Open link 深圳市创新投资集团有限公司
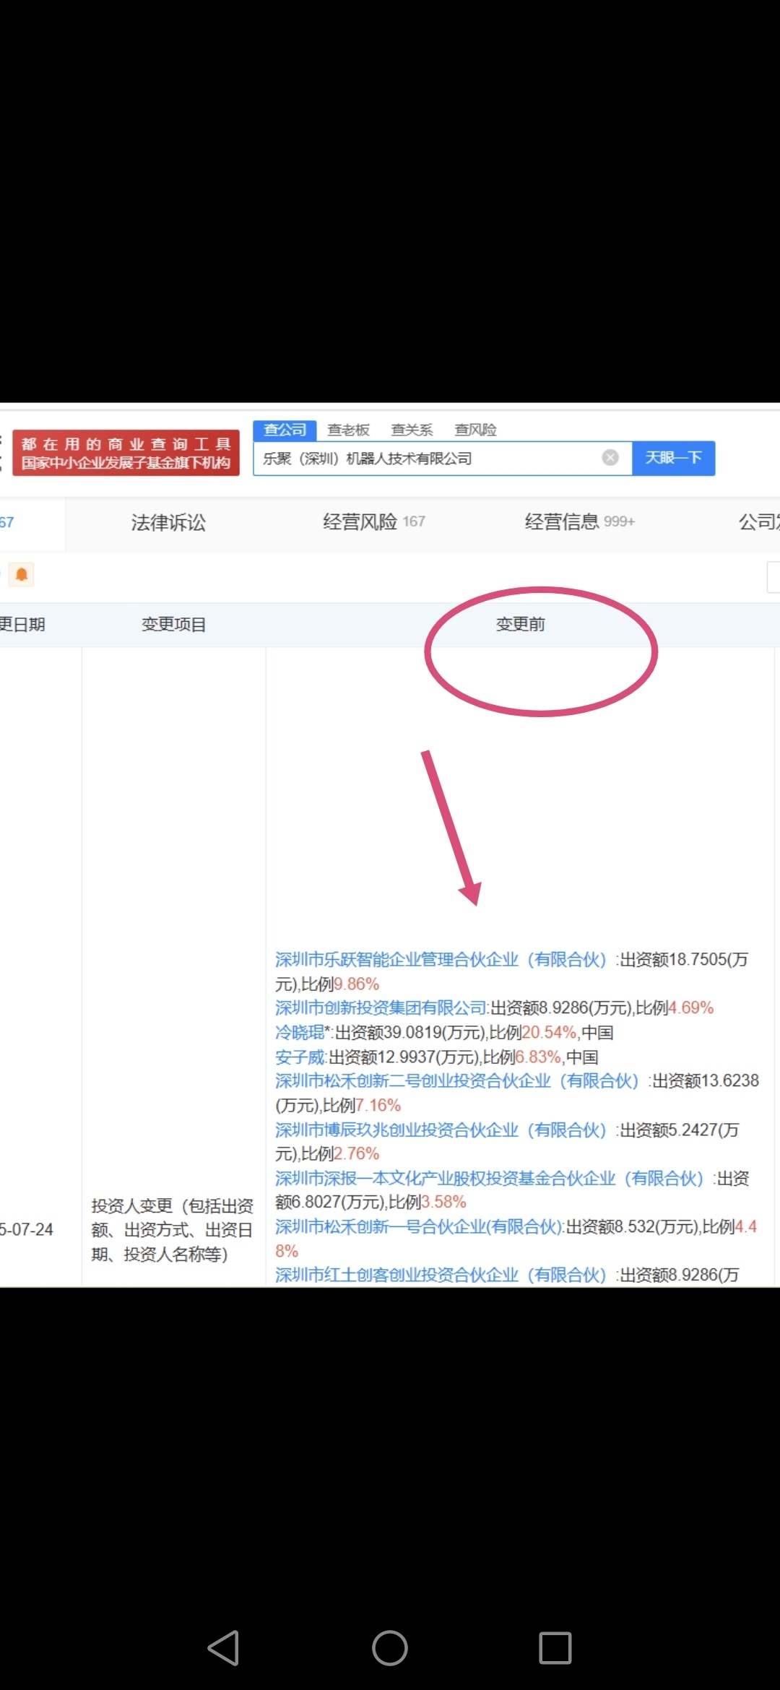 [x=381, y=1007]
